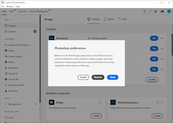Click the Photo category camera icon
This screenshot has width=173, height=123.
coord(6,51)
